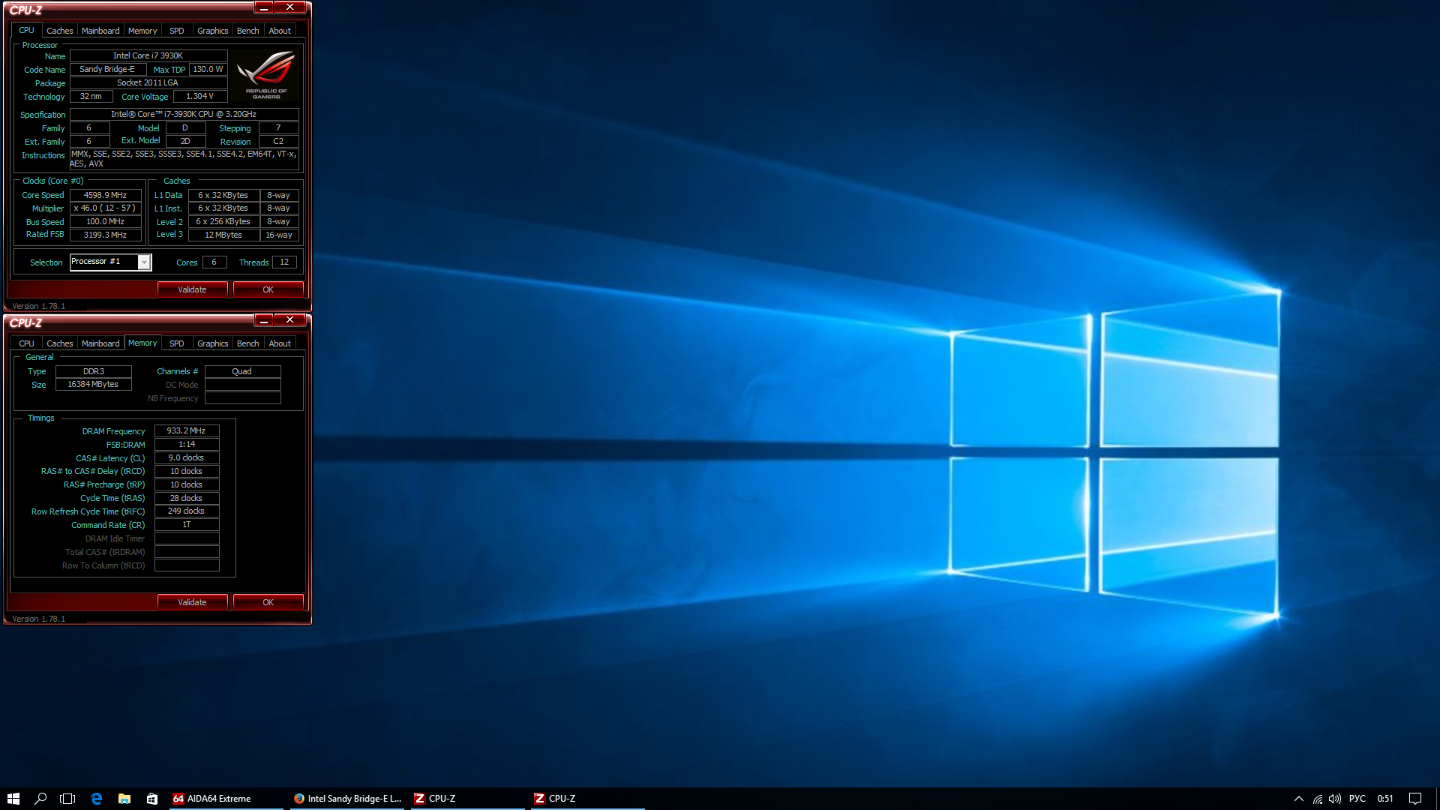Open SPD tab in lower CPU-Z window

176,343
